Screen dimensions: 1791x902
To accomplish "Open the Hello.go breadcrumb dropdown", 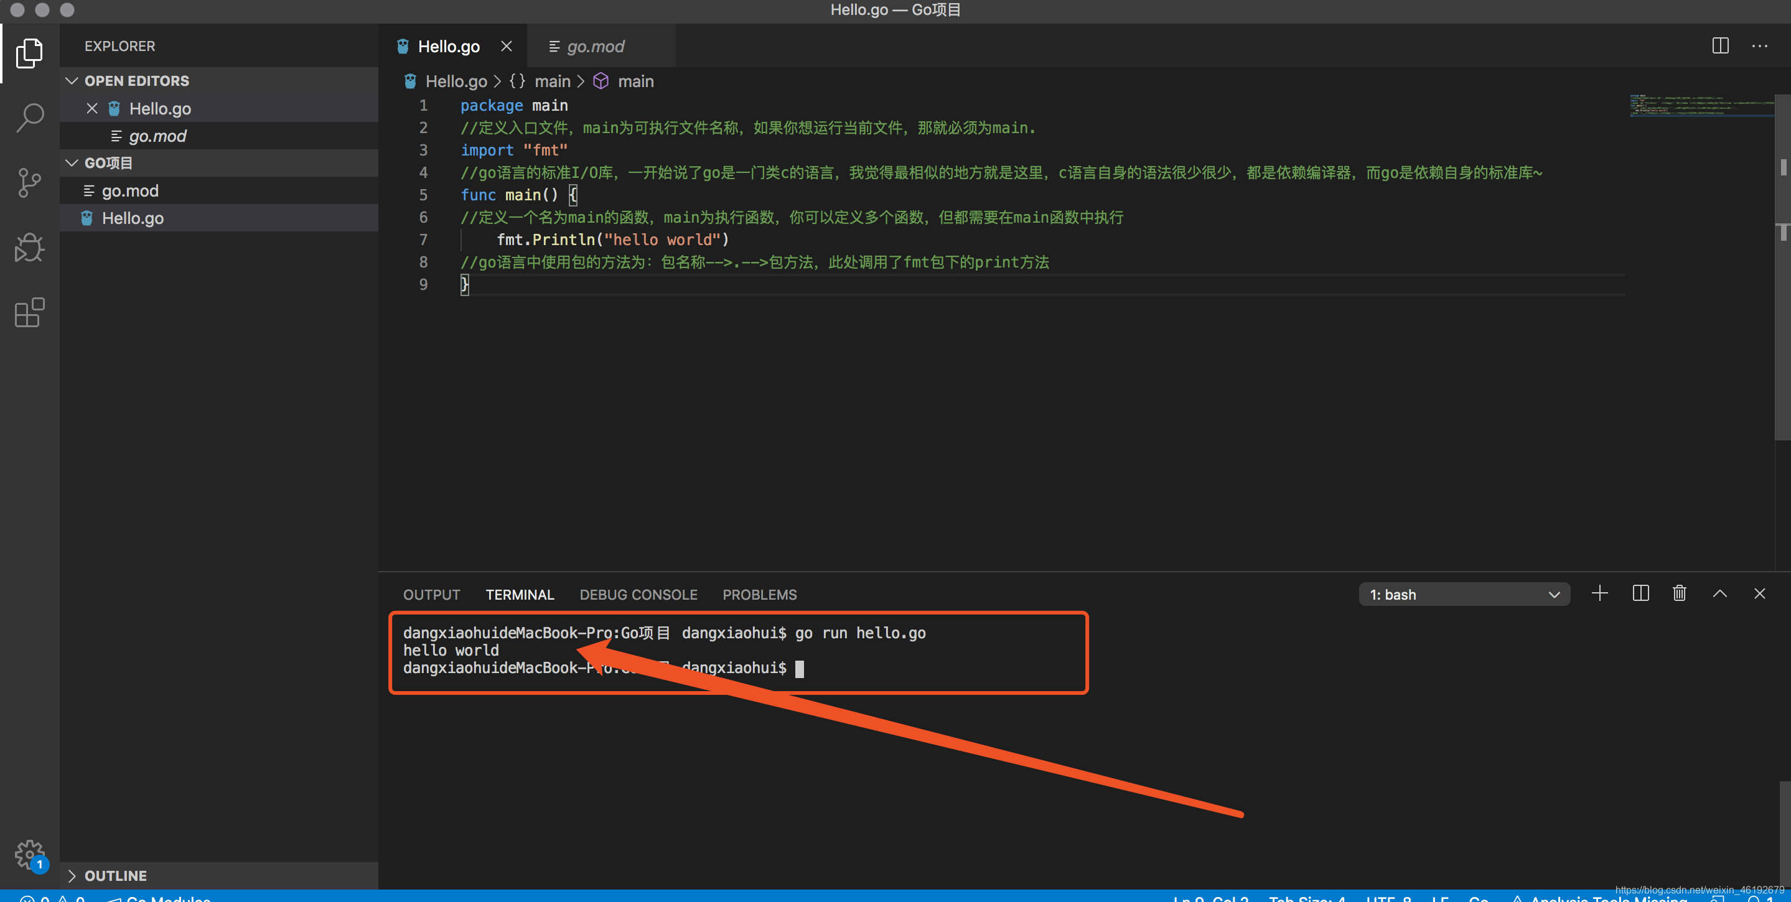I will pos(456,81).
